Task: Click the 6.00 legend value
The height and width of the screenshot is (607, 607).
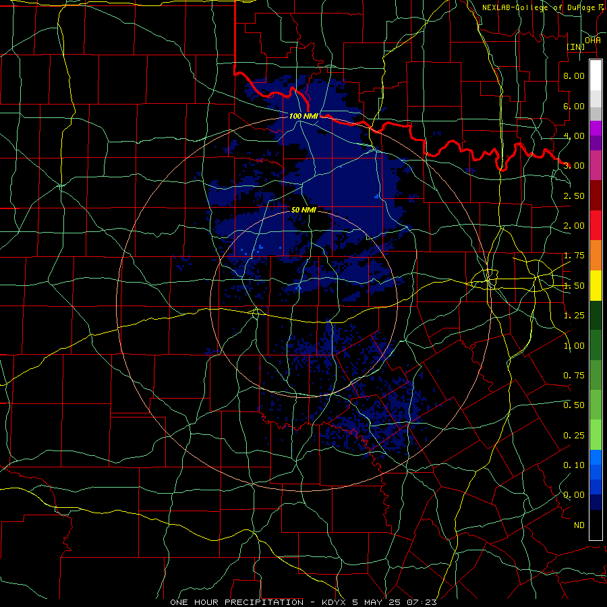Action: [x=574, y=106]
